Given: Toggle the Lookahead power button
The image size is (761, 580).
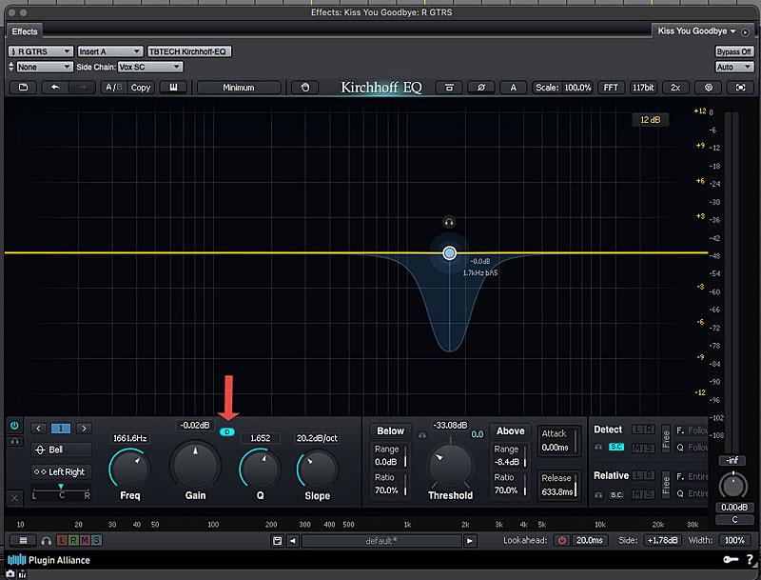Looking at the screenshot, I should point(561,540).
